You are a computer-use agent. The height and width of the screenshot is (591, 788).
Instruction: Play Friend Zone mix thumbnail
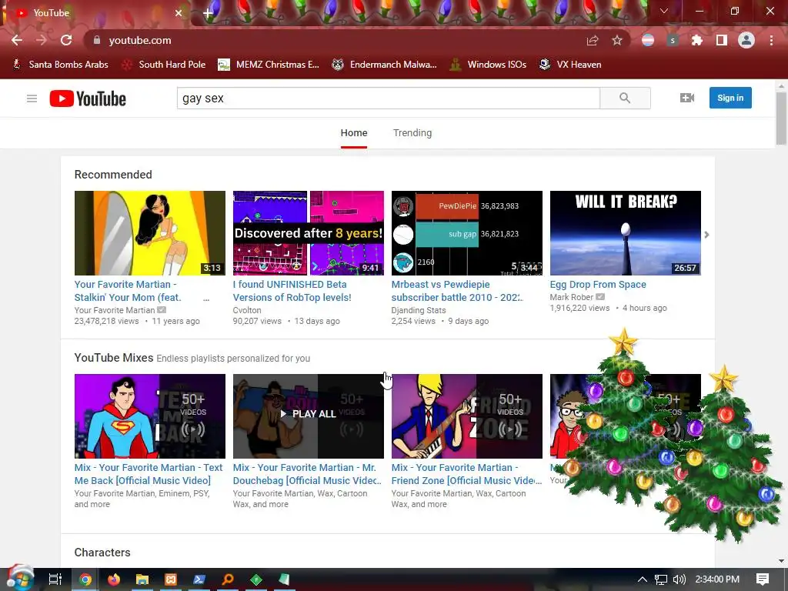tap(467, 416)
